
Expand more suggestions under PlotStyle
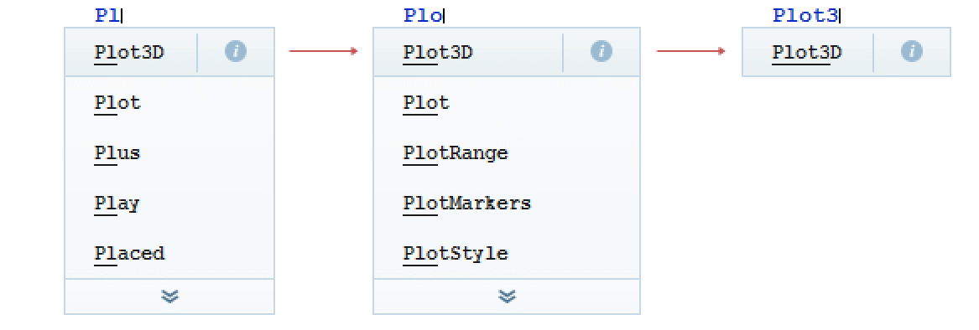click(507, 296)
